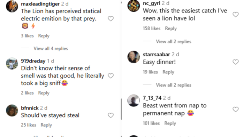Heart the 'Easy dinner!' comment by starrsaabar

click(236, 62)
